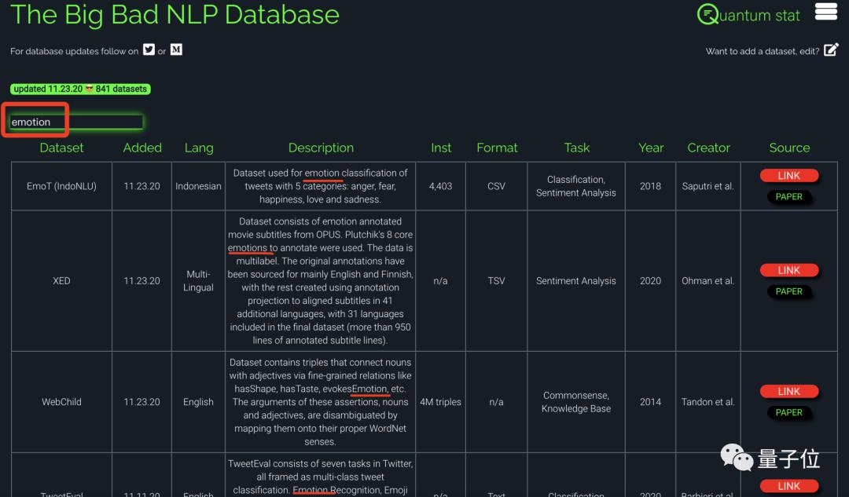Click the Lang column header
849x497 pixels.
[x=198, y=148]
